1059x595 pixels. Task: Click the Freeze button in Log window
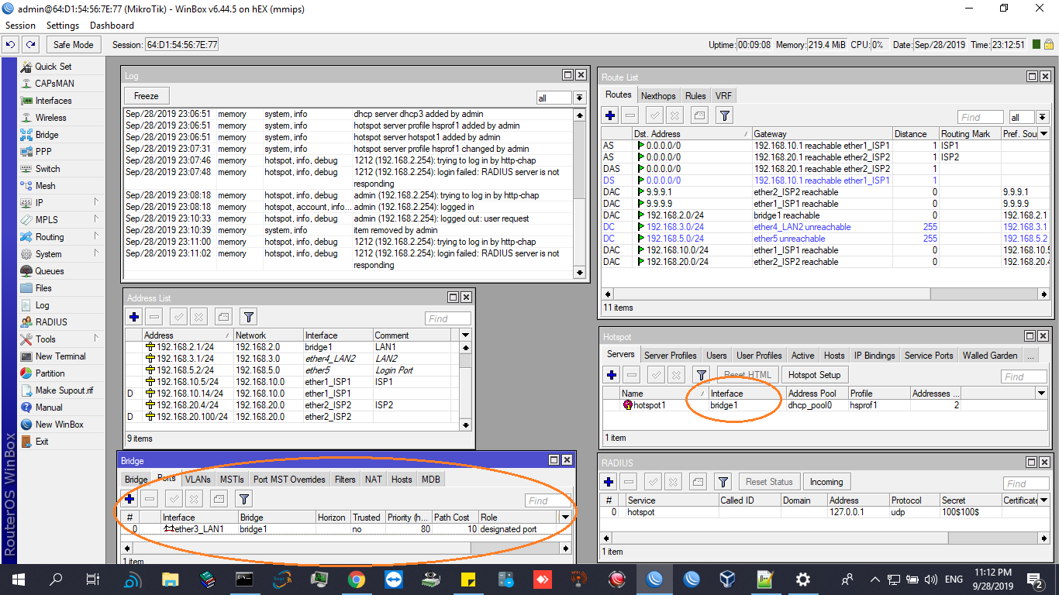point(147,96)
